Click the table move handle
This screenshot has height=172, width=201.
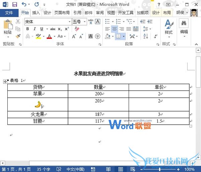coord(5,82)
